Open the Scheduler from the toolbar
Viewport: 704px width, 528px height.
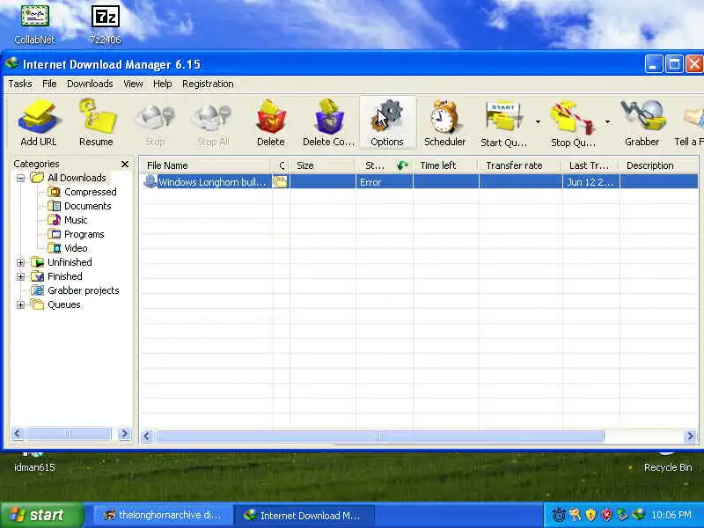(x=445, y=122)
